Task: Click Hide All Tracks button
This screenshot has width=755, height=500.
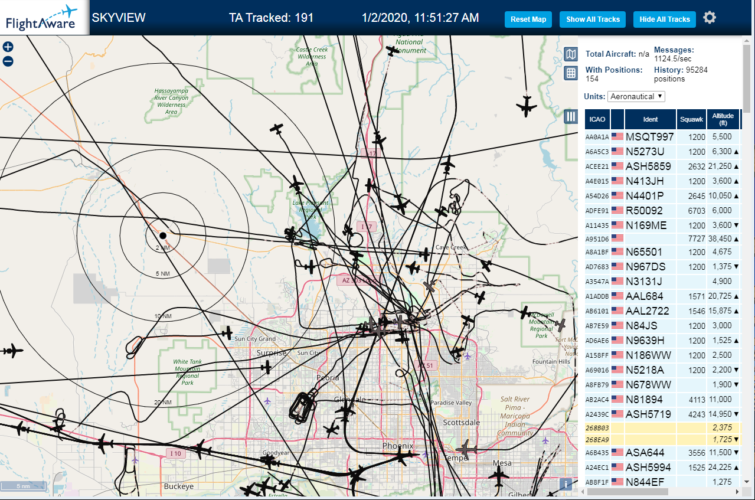Action: tap(665, 19)
